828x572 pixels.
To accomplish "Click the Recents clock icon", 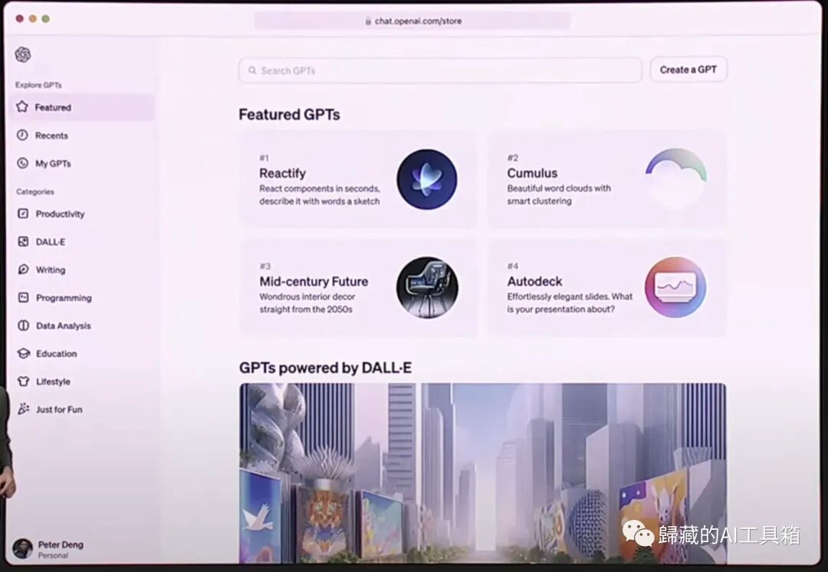I will click(22, 136).
